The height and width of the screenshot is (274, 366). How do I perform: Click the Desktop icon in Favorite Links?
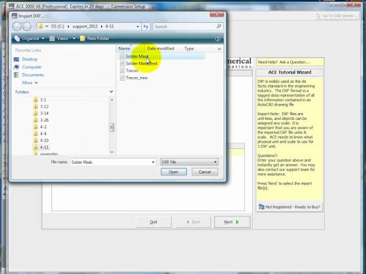[17, 59]
